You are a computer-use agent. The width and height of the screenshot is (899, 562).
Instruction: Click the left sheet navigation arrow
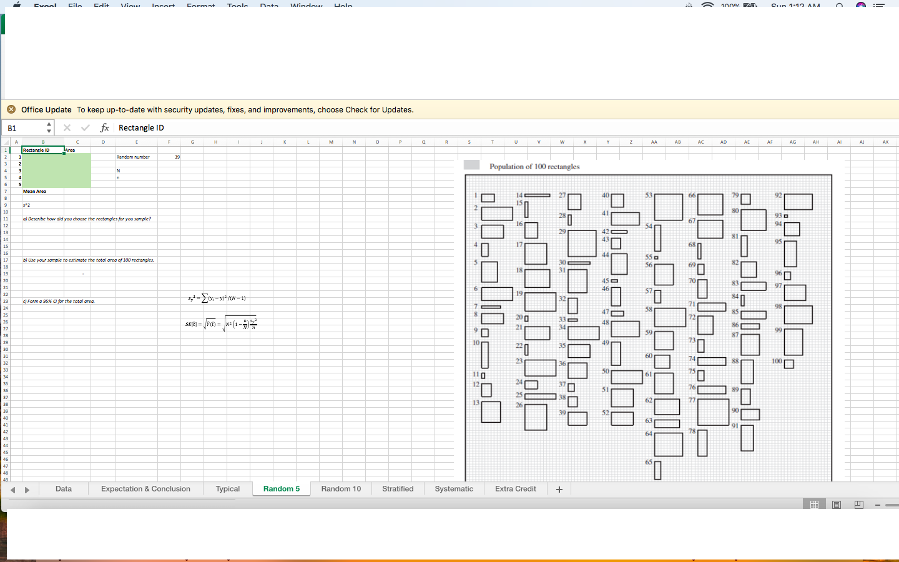pos(12,489)
